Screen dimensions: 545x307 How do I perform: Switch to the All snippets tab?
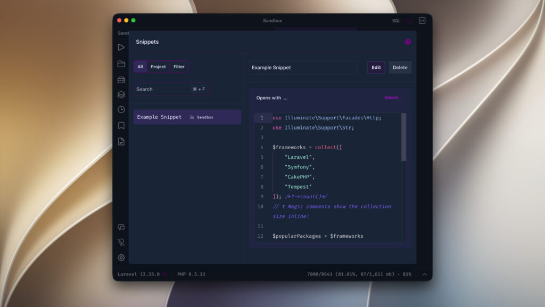pos(140,67)
